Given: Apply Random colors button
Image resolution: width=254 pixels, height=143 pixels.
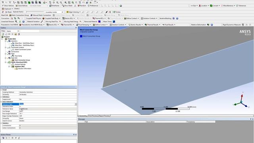Looking at the screenshot, I should tap(82, 6).
